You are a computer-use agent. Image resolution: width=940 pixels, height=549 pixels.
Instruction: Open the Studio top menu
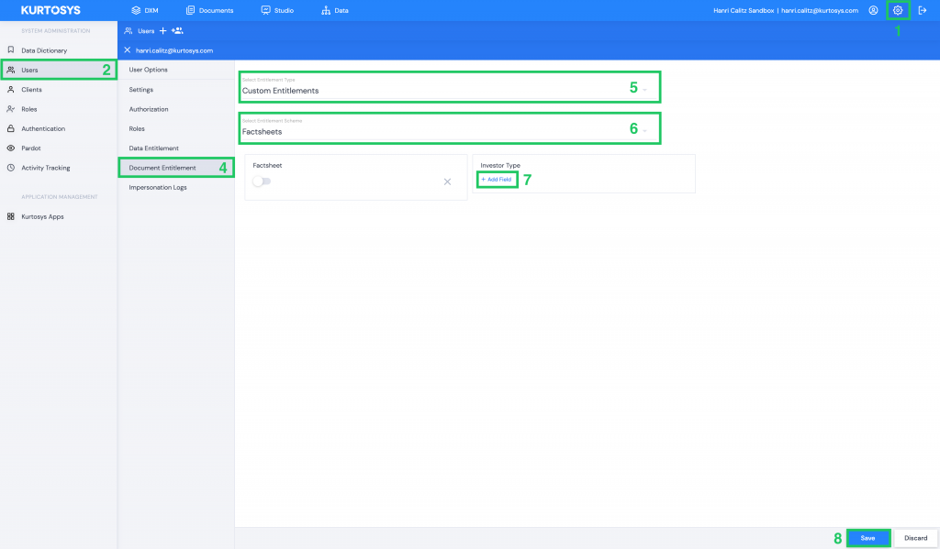[x=277, y=10]
